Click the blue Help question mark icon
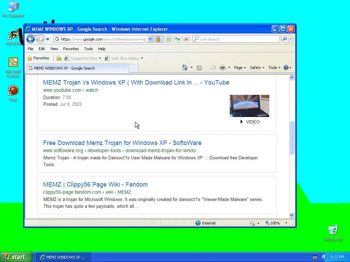350x262 pixels. coord(286,68)
